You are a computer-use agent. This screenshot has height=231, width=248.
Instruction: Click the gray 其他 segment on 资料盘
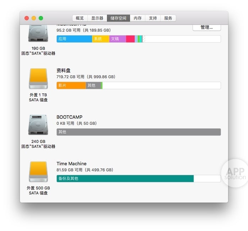pos(93,85)
